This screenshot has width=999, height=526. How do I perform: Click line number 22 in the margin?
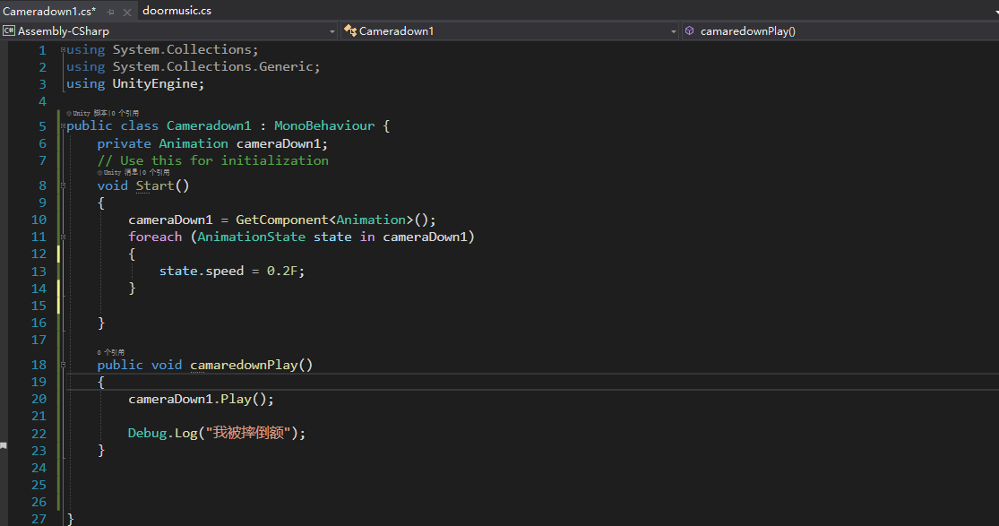[39, 433]
